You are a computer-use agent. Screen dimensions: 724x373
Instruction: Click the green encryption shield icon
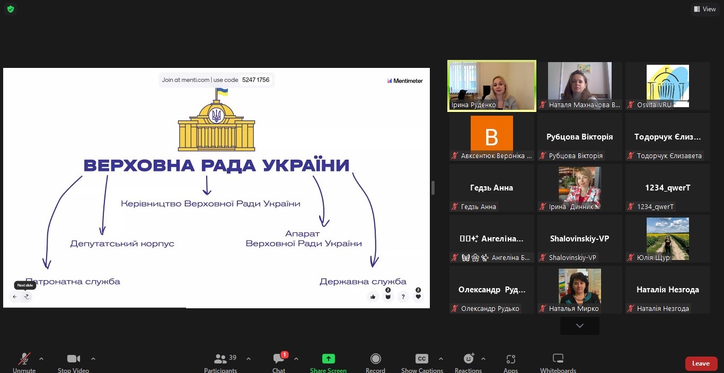[x=11, y=9]
